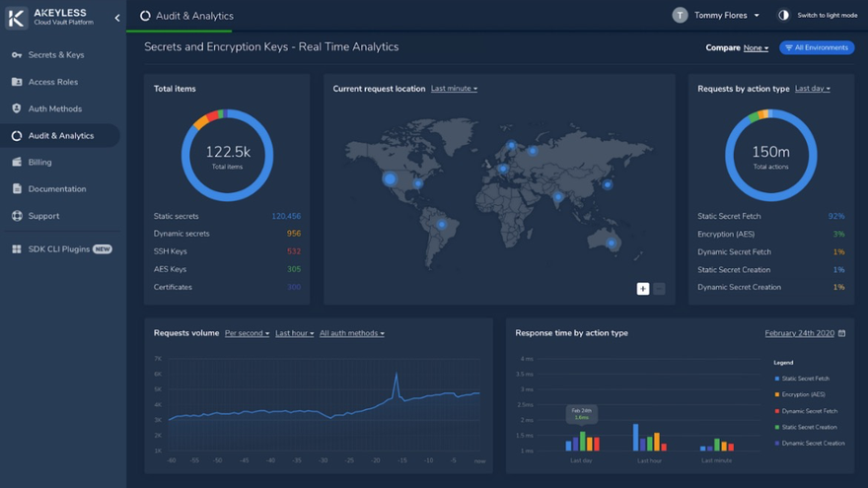Image resolution: width=868 pixels, height=488 pixels.
Task: Click the Access Roles folder icon
Action: (17, 82)
